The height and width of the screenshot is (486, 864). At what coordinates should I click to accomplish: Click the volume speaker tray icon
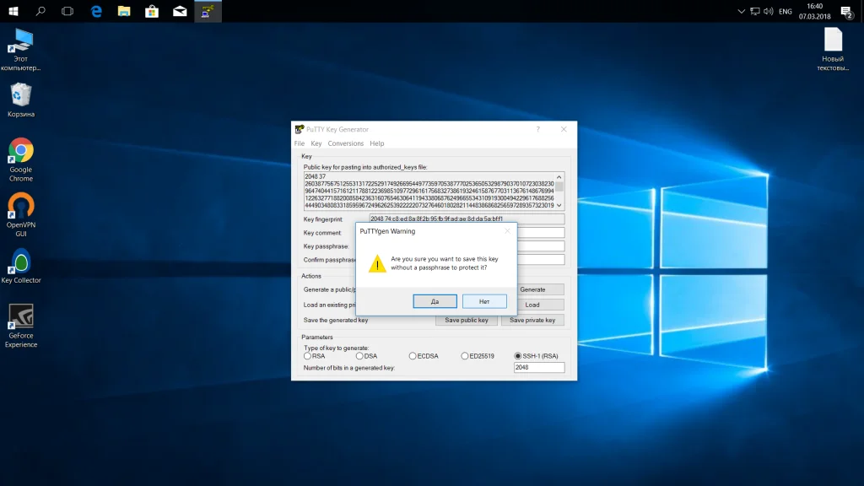768,11
